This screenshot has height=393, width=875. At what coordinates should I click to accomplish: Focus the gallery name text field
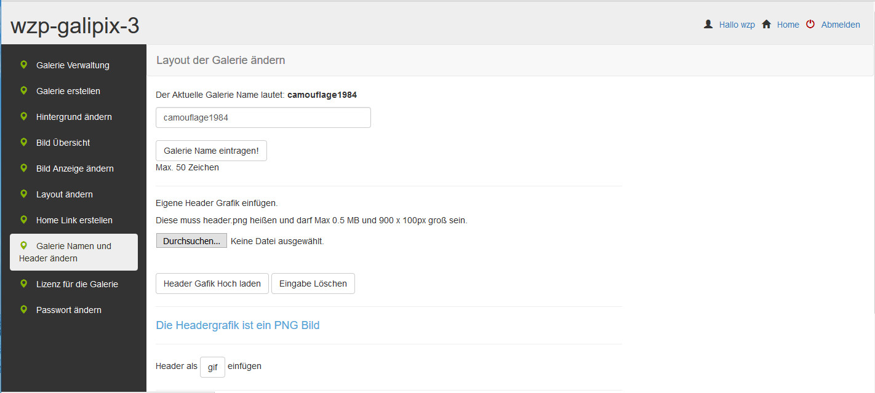coord(263,117)
